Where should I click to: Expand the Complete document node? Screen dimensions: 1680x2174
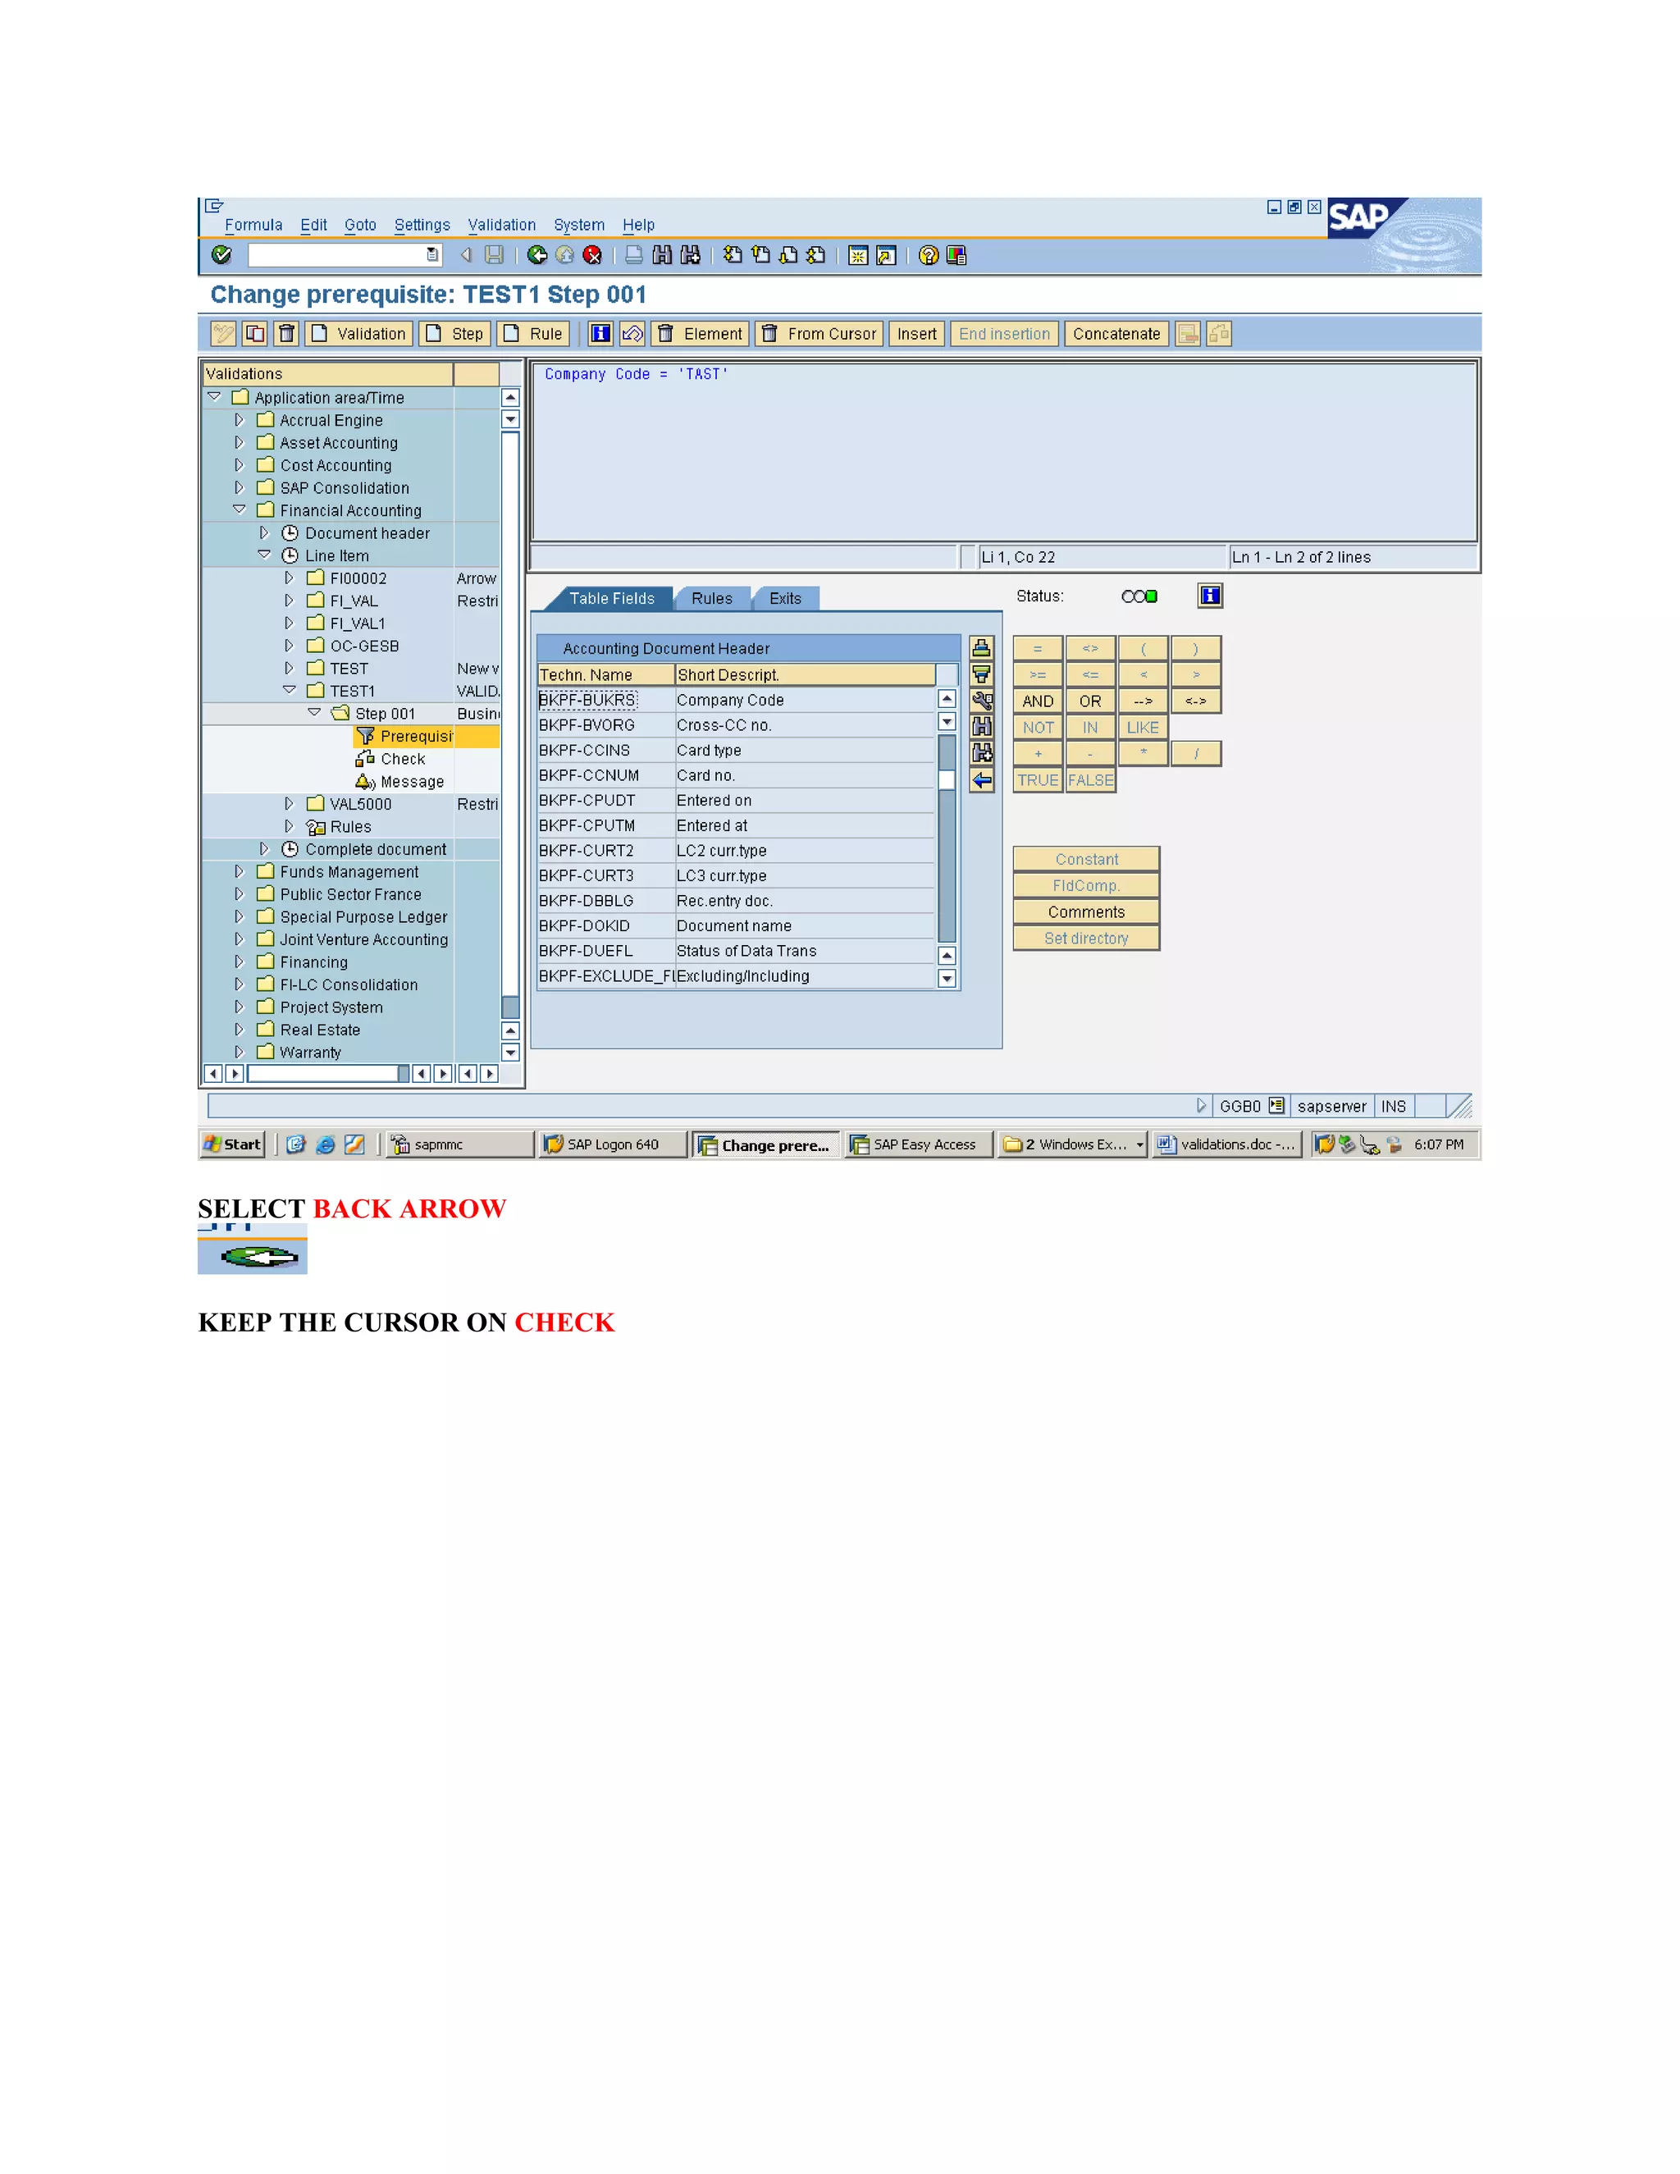[x=264, y=849]
